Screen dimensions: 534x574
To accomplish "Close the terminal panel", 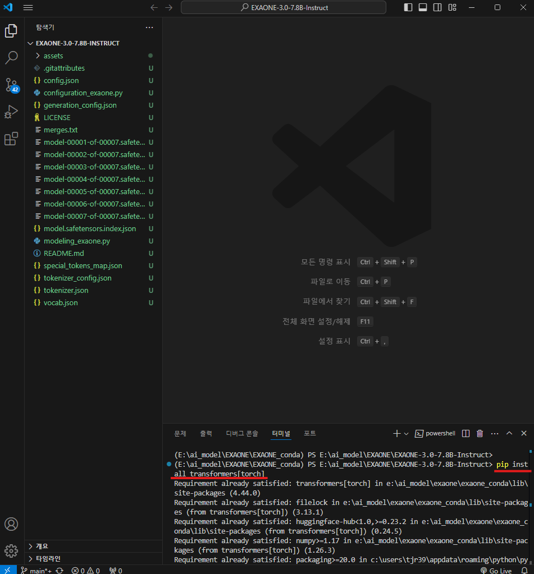I will point(524,433).
